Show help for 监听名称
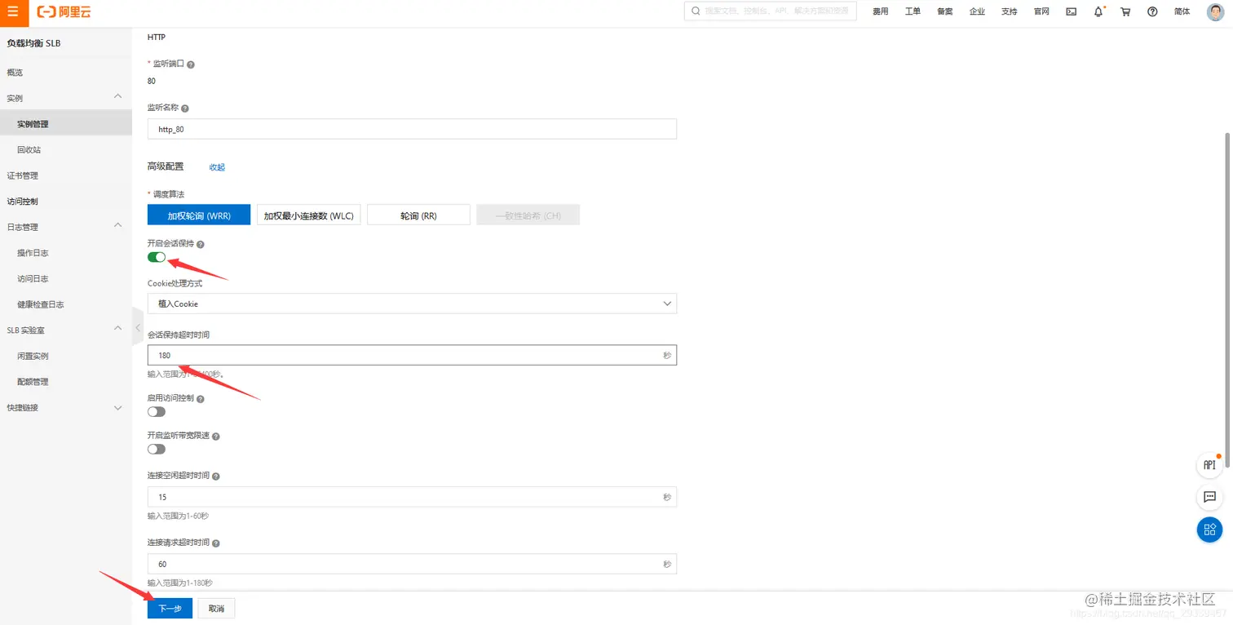 [x=185, y=109]
